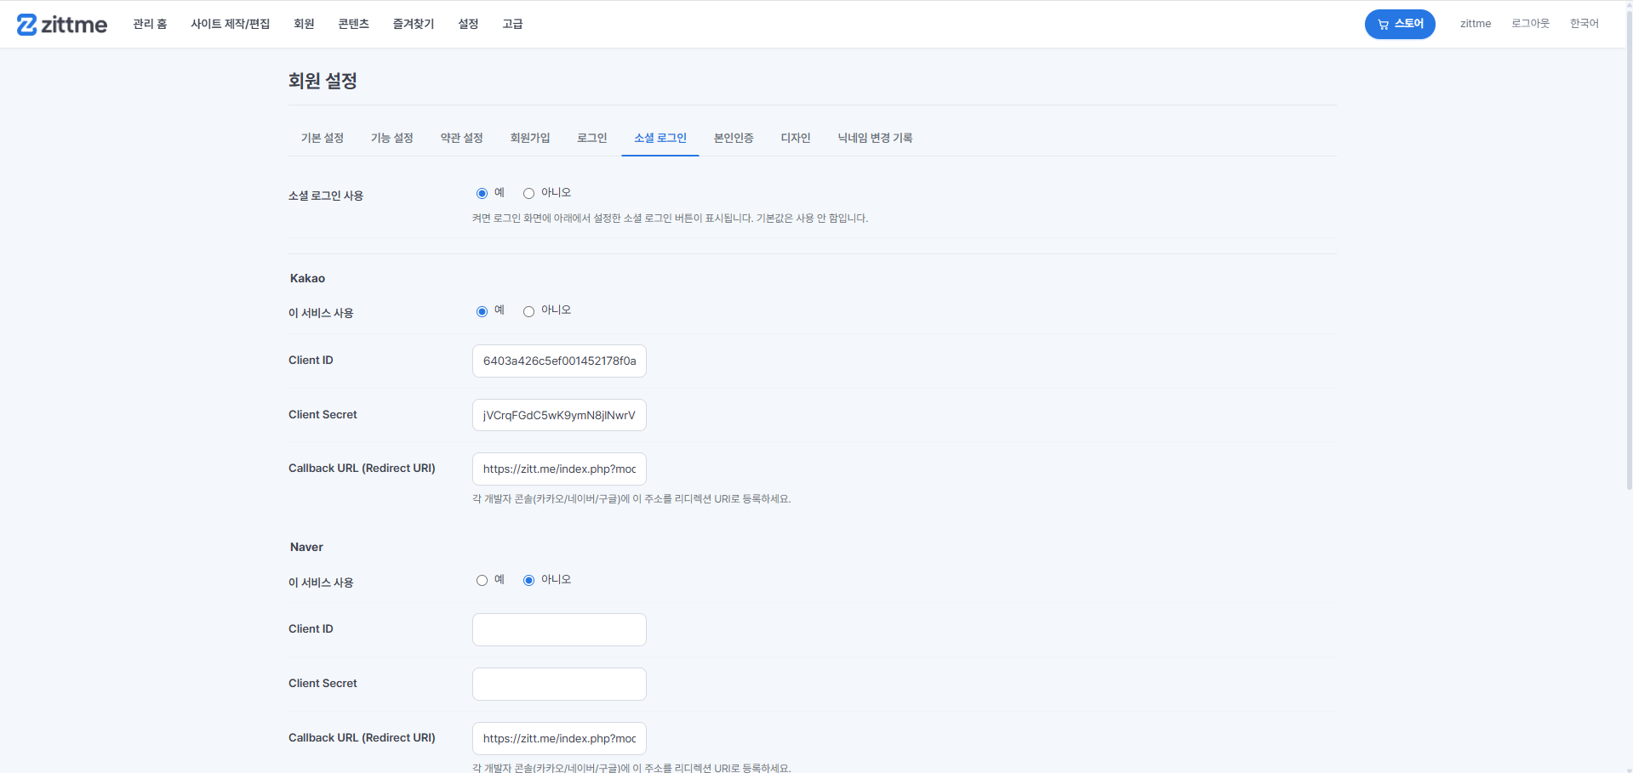Expand the 한국어 language selector
Screen dimensions: 1633x773
click(1584, 24)
